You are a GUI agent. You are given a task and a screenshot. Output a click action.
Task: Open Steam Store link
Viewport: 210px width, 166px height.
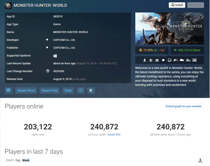pyautogui.click(x=26, y=90)
